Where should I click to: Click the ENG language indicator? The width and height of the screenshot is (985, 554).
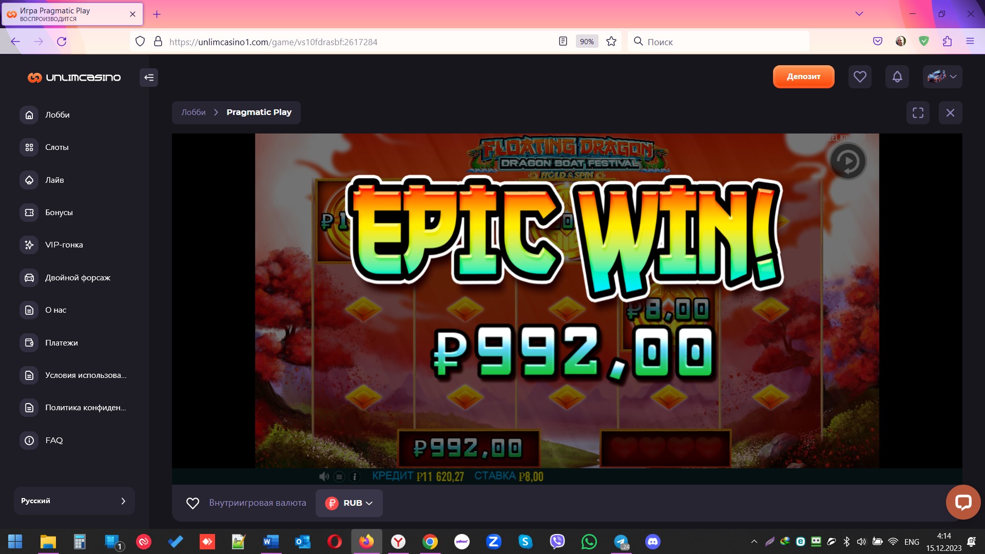(x=912, y=542)
